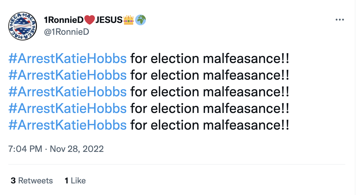Open the #ArrestKatieHobbs hashtag on the fifth line
This screenshot has width=359, height=195.
tap(67, 125)
